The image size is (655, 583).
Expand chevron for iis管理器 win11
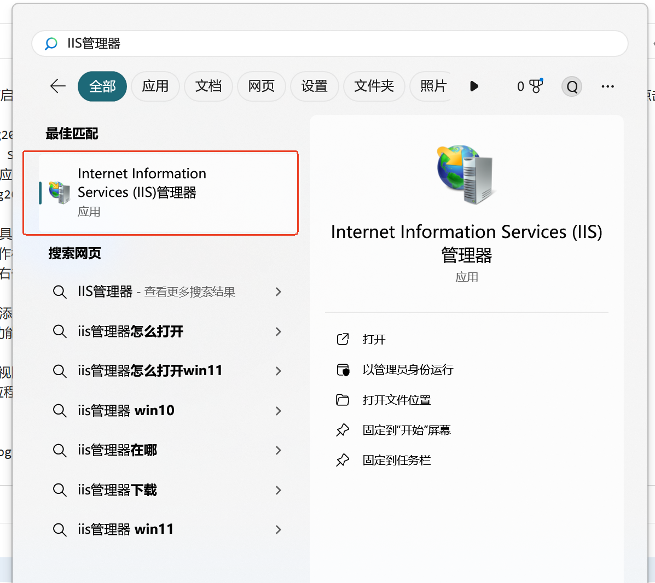[x=279, y=529]
